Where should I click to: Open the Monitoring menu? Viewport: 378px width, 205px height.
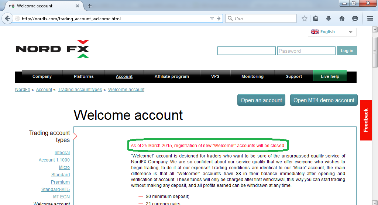(x=252, y=76)
